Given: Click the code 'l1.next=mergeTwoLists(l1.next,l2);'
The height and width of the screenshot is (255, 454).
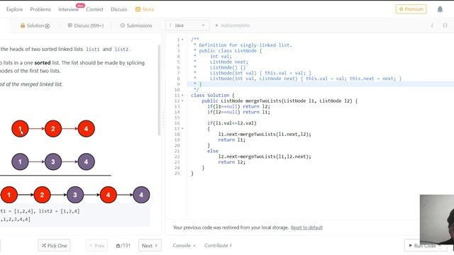Looking at the screenshot, I should (x=265, y=134).
